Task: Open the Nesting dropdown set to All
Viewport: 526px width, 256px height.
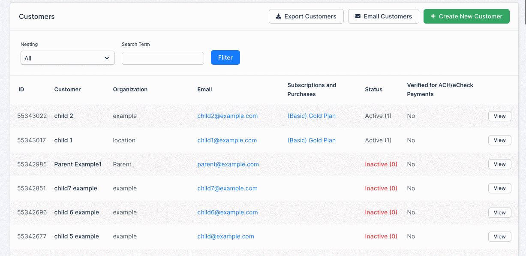Action: tap(68, 58)
